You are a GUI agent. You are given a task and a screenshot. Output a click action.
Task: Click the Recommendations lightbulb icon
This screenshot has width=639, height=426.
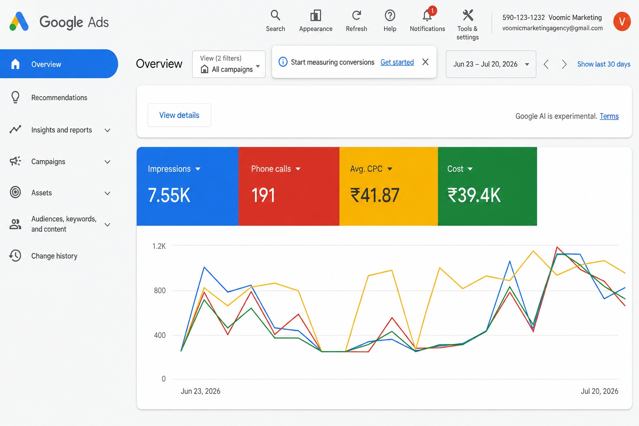(x=15, y=97)
